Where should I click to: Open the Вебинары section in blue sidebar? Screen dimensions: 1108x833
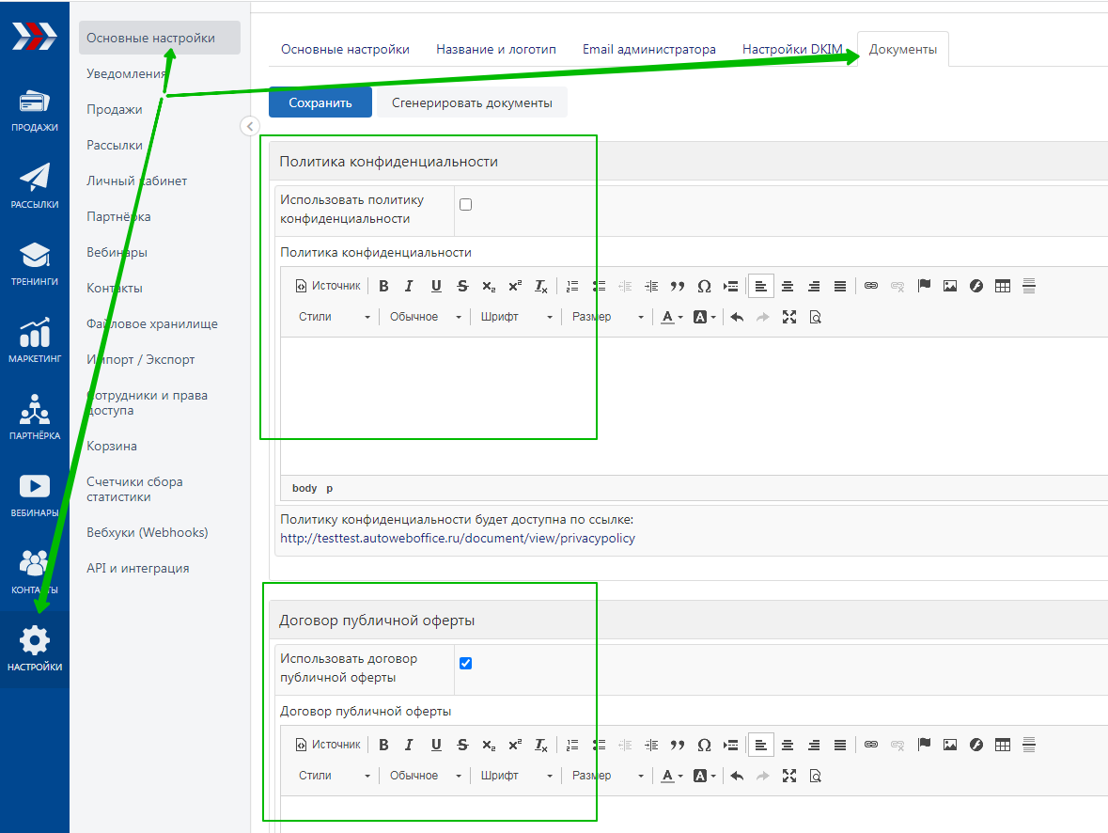pyautogui.click(x=35, y=494)
